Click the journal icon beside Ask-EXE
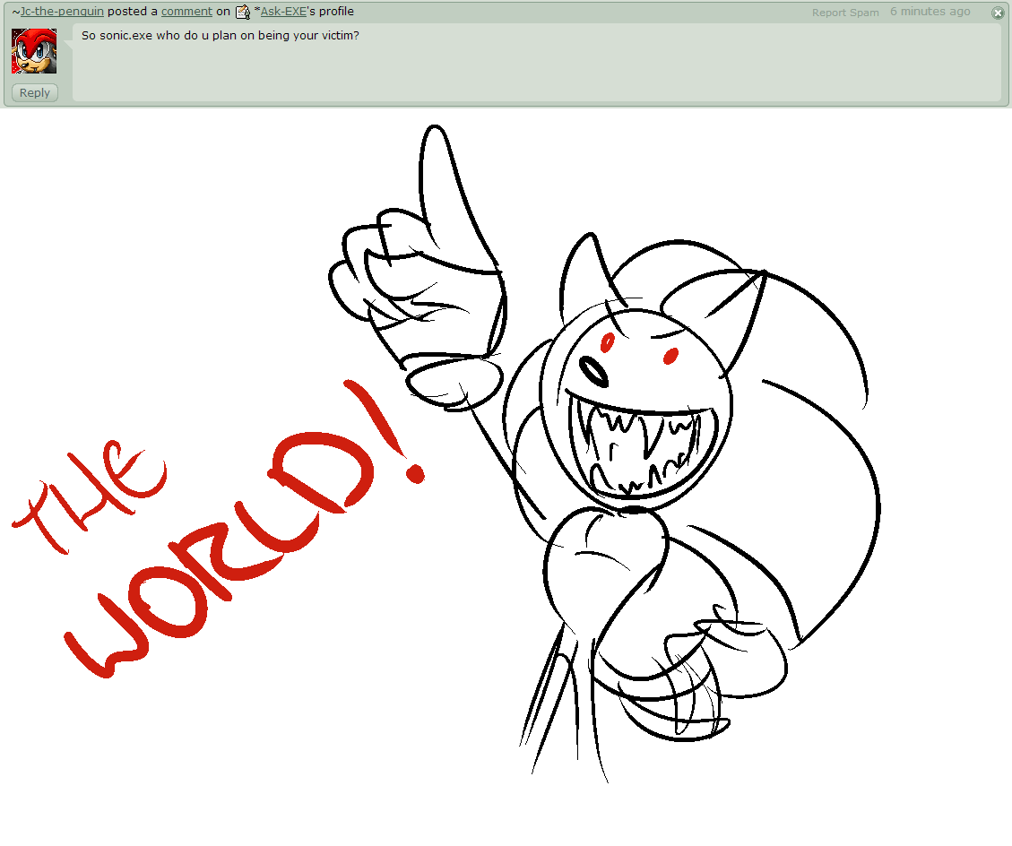Viewport: 1012px width, 846px height. tap(243, 12)
